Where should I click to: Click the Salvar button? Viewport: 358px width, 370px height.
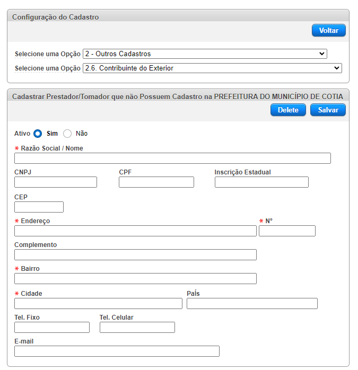pyautogui.click(x=328, y=110)
